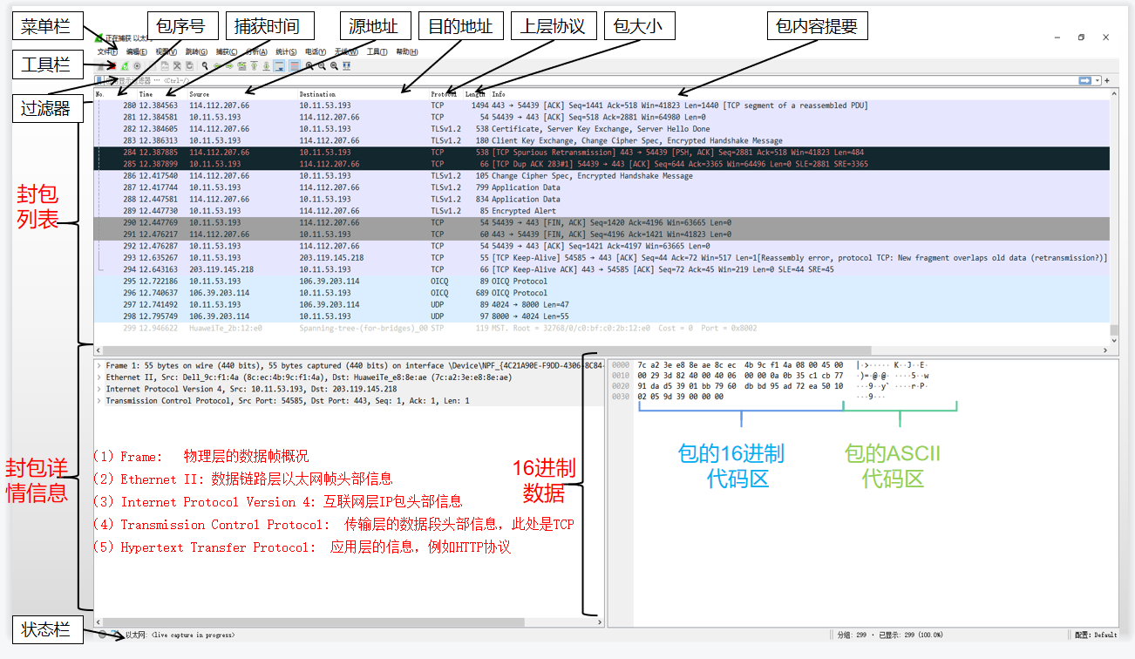Stop the running packet capture (red square)
1135x659 pixels.
point(112,65)
